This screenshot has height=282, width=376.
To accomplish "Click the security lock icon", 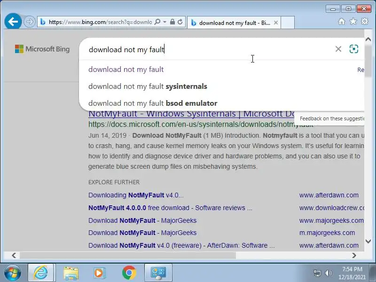I will point(172,22).
